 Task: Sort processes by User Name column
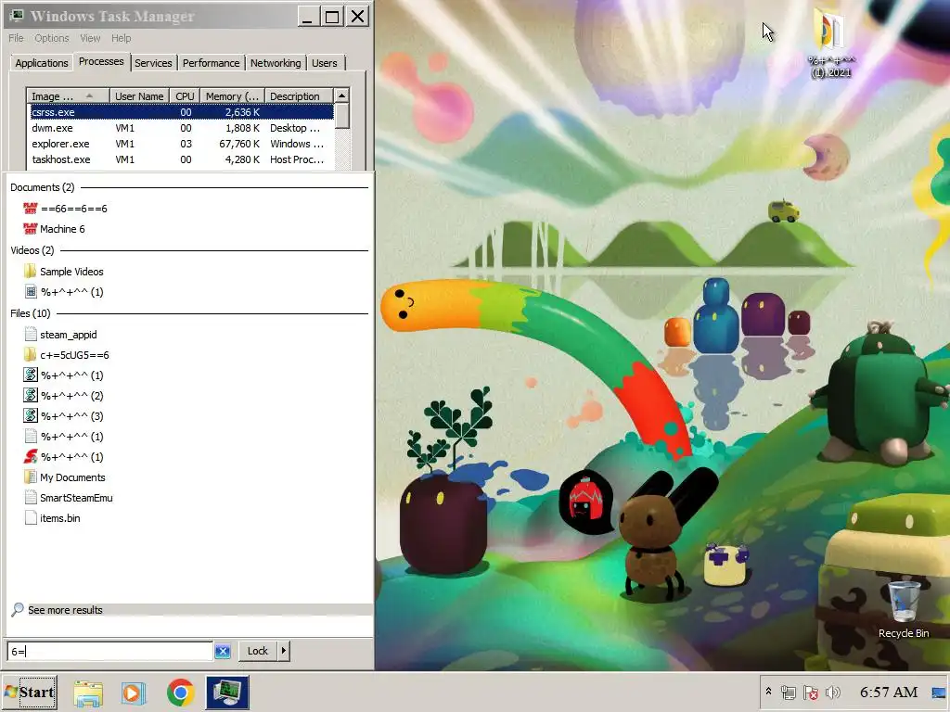139,96
